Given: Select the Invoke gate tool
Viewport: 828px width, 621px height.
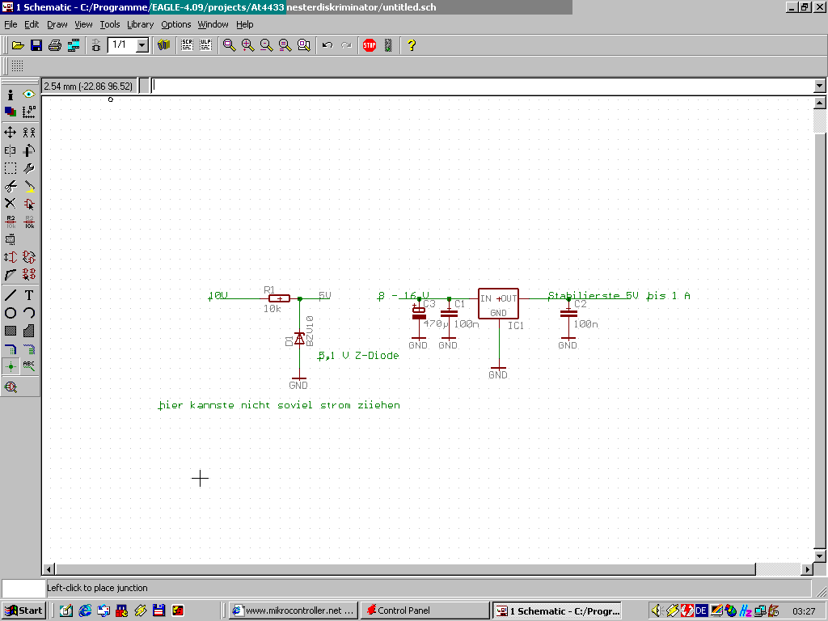Looking at the screenshot, I should (x=29, y=275).
